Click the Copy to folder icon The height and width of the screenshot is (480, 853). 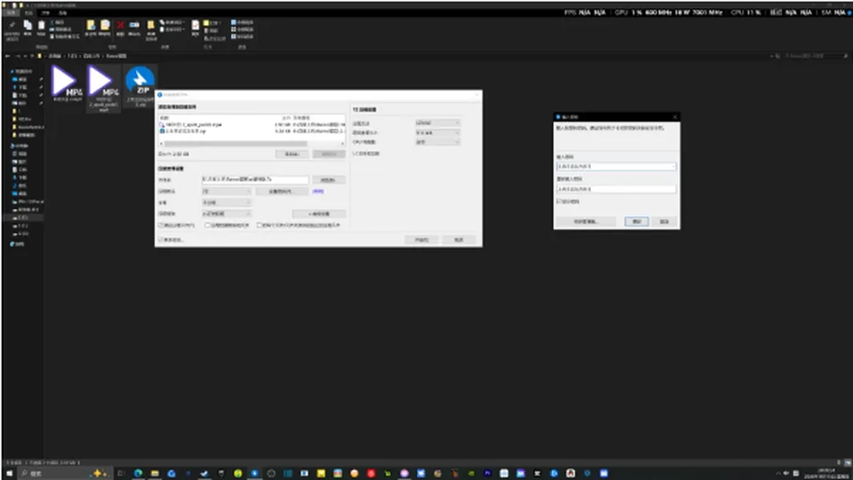[105, 27]
